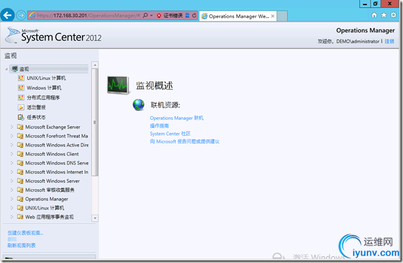Click the System Center 2012 logo
This screenshot has width=403, height=263.
click(53, 36)
